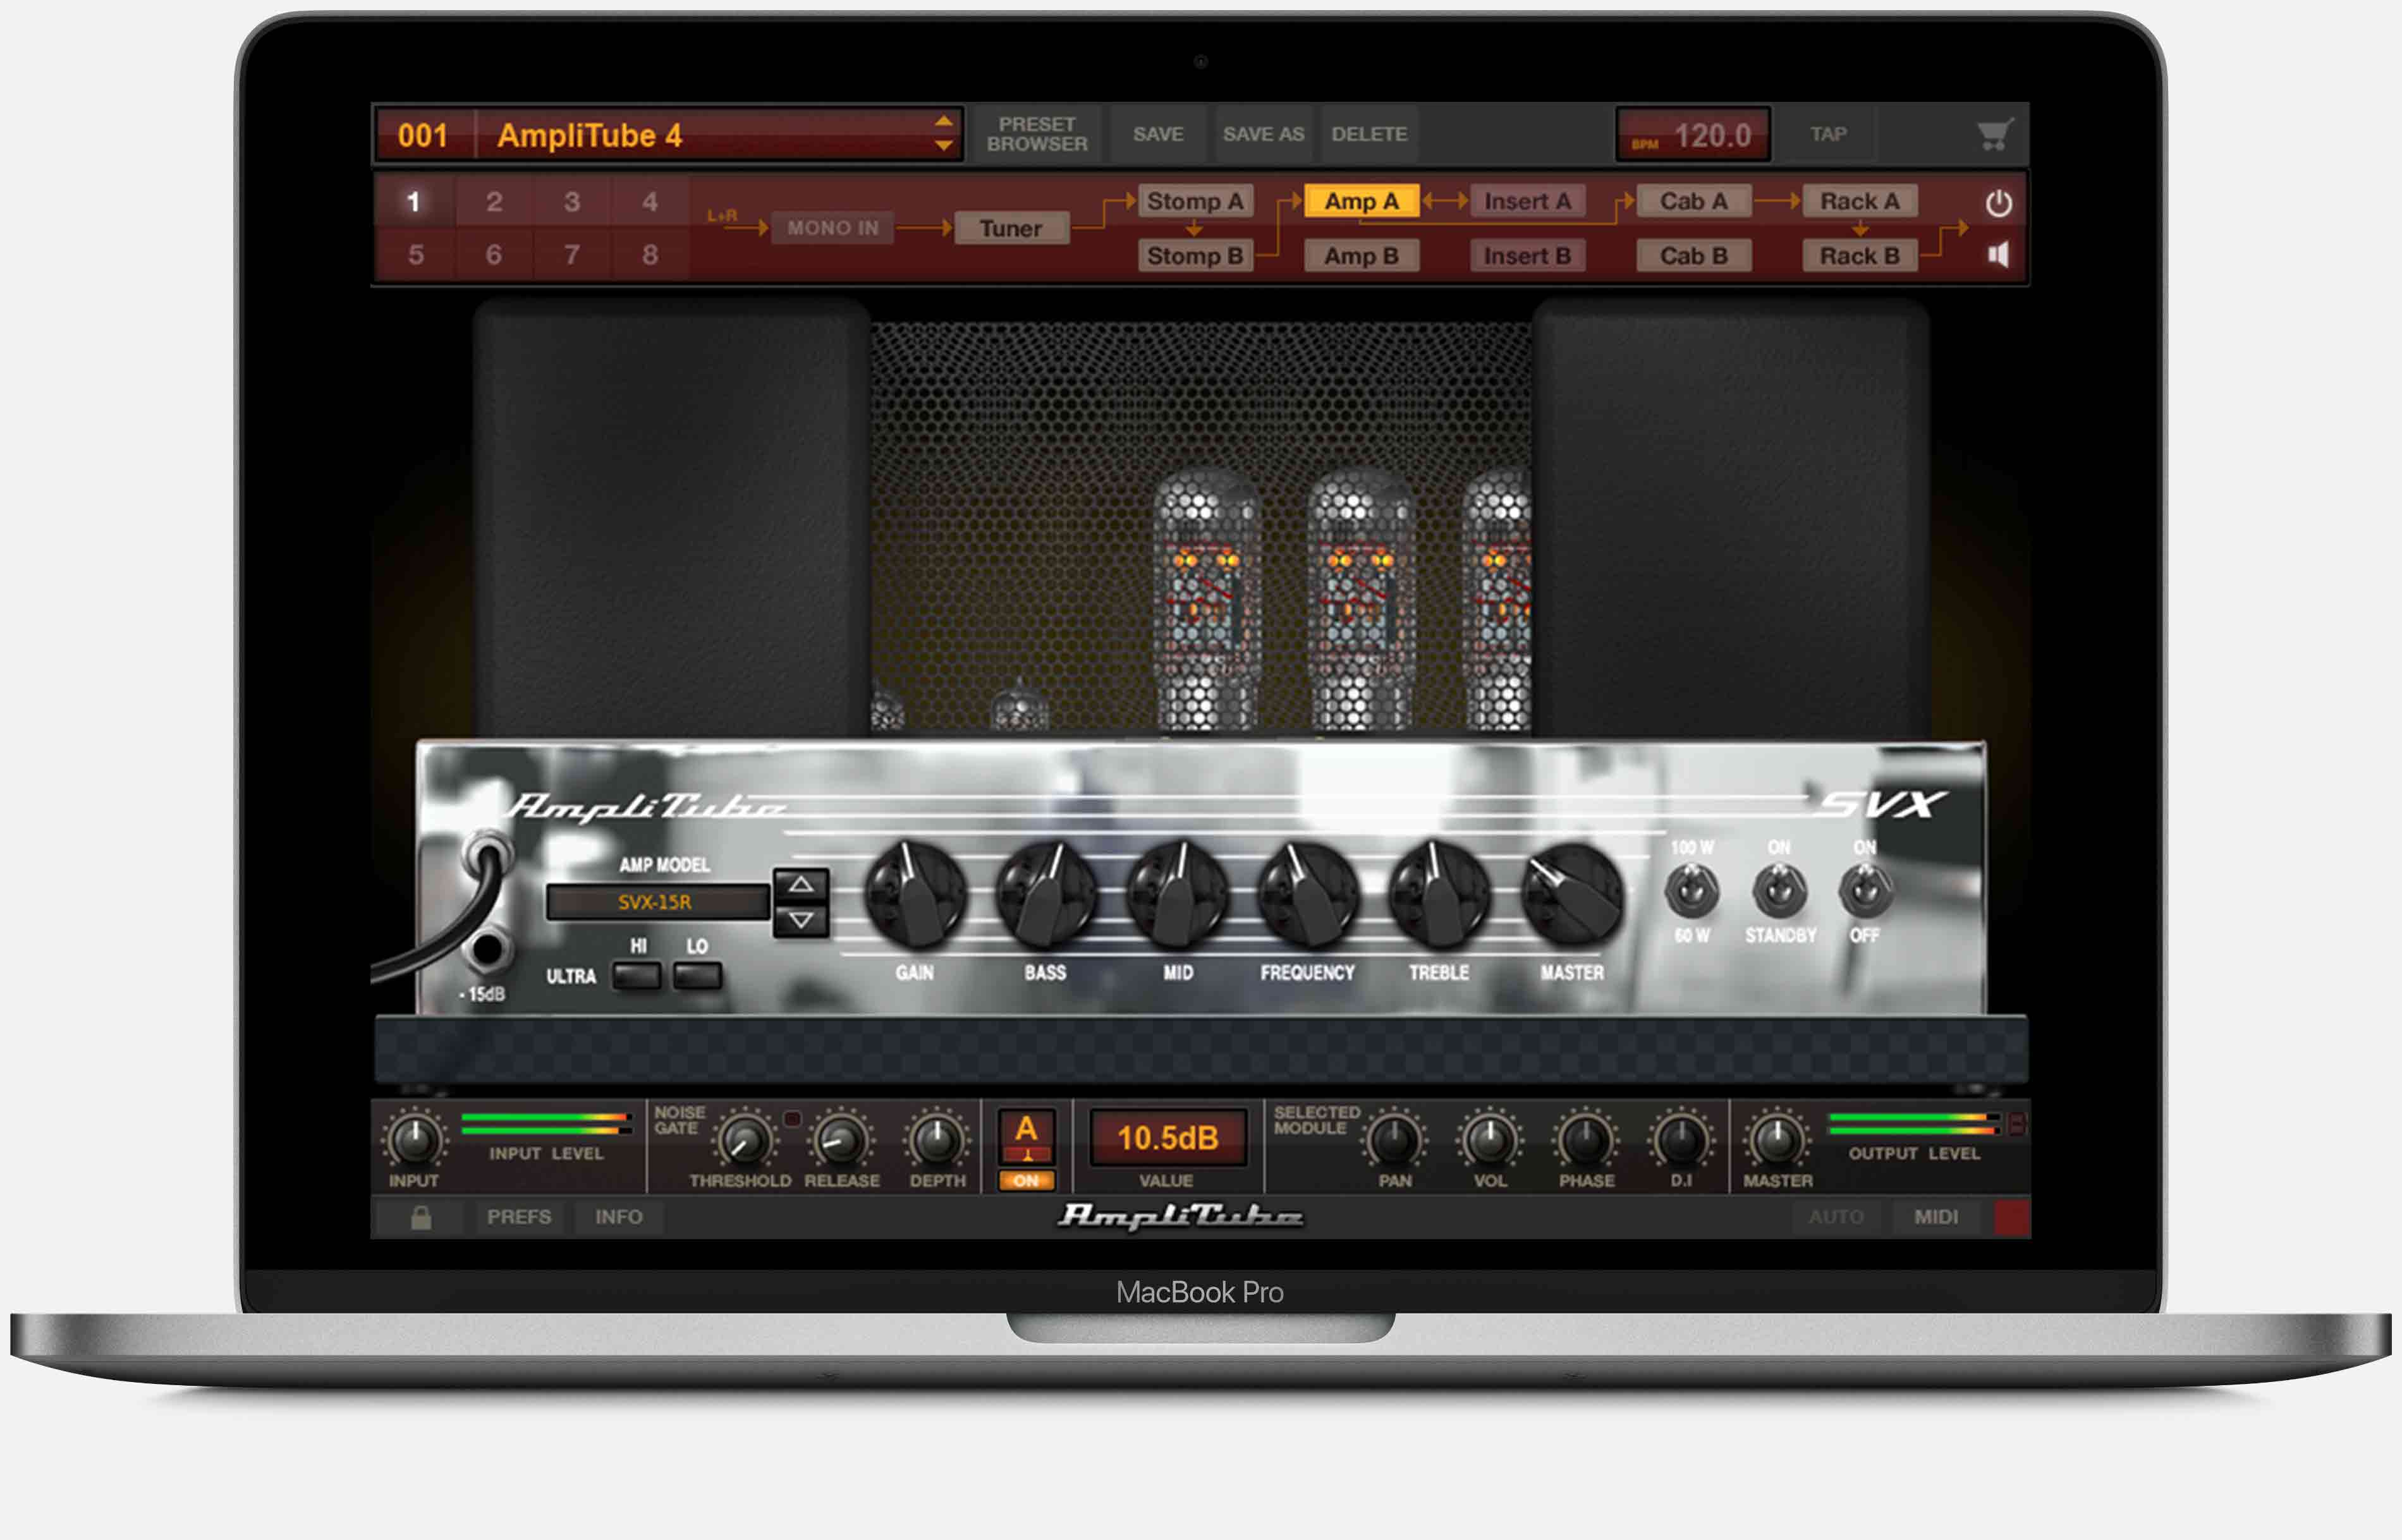Click the amp FREQUENCY knob
This screenshot has width=2402, height=1540.
[1308, 895]
